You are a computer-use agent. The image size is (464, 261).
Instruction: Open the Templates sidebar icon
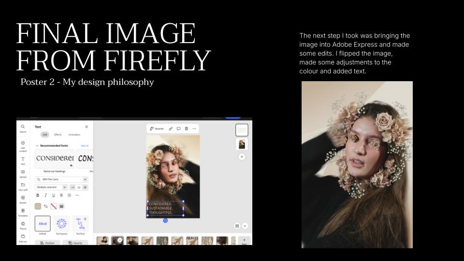pyautogui.click(x=23, y=213)
